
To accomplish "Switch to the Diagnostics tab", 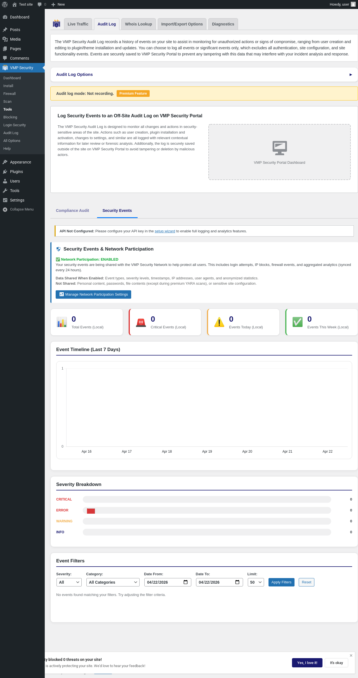I will click(x=223, y=24).
